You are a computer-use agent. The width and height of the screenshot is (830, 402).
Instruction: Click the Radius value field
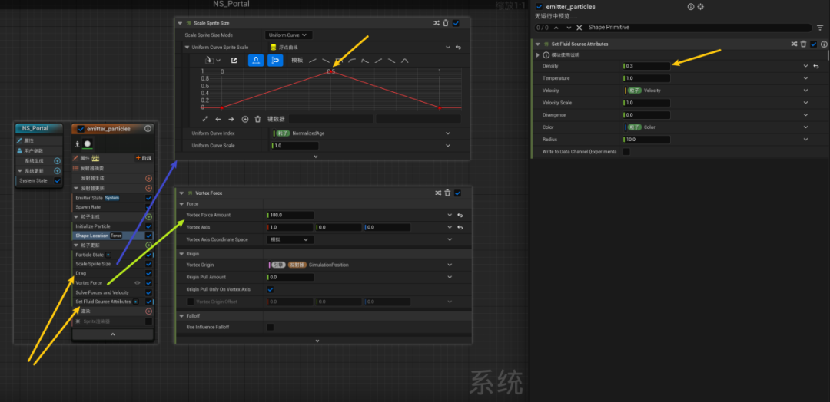point(647,140)
